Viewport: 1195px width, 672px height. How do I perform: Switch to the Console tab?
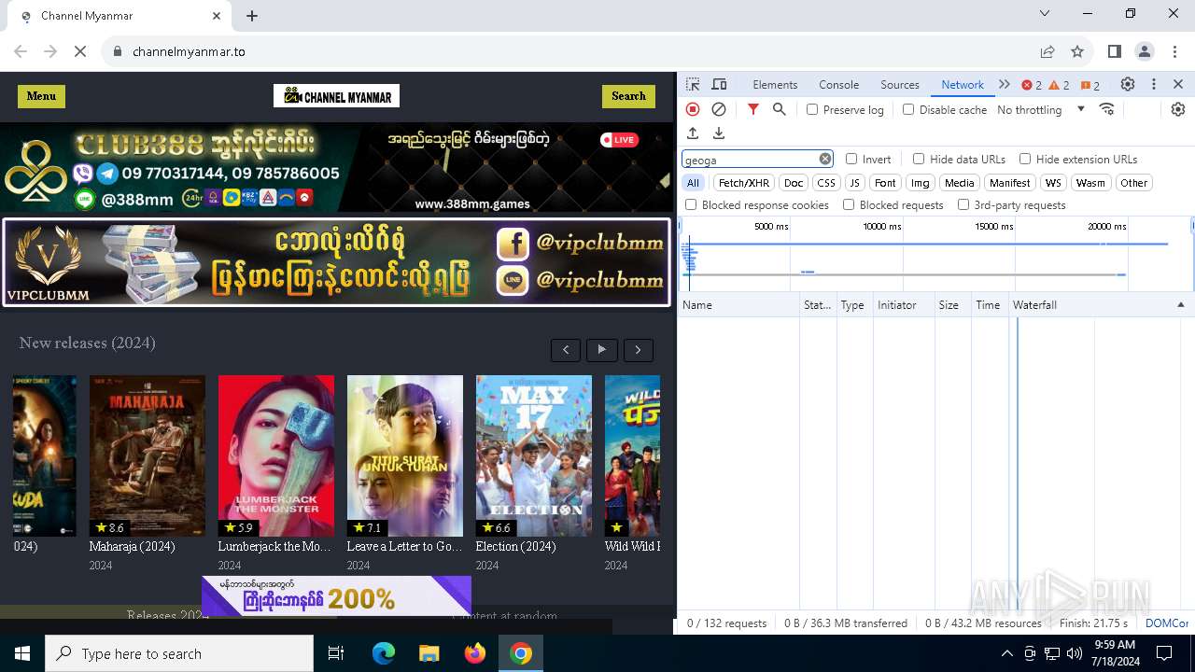tap(838, 85)
